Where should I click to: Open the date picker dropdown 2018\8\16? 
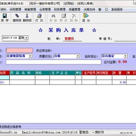click(26, 38)
